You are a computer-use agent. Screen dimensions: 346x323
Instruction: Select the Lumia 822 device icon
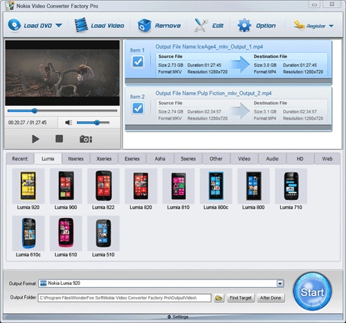103,186
